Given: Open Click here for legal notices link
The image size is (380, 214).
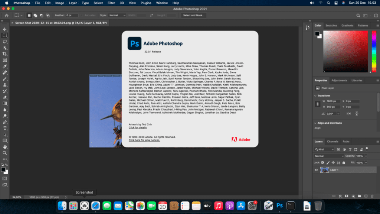Looking at the screenshot, I should pos(144,140).
